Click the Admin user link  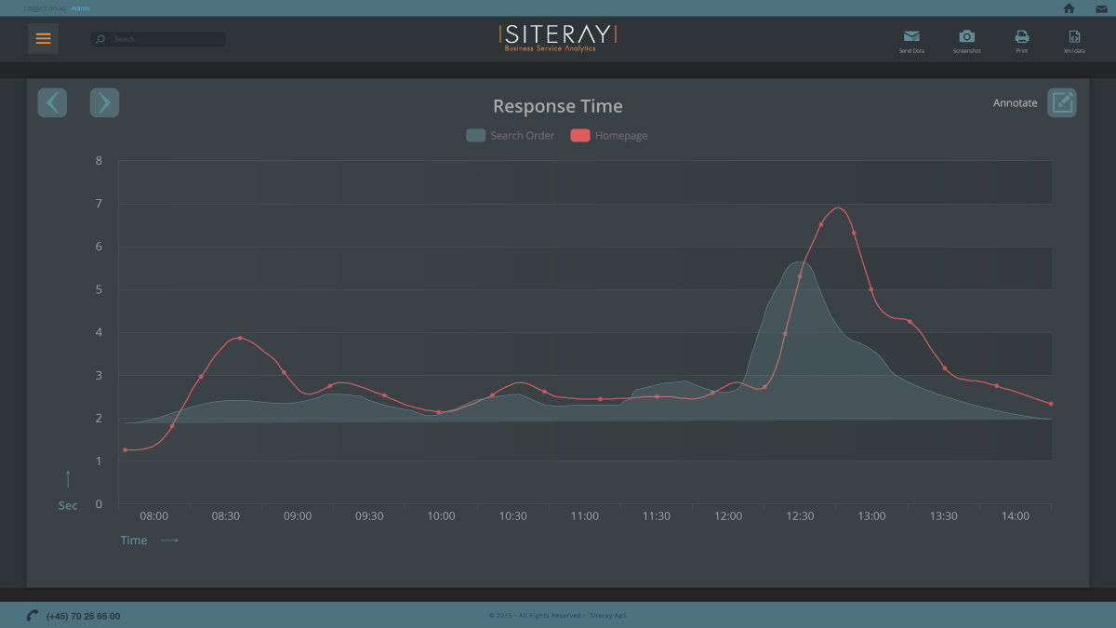point(81,7)
